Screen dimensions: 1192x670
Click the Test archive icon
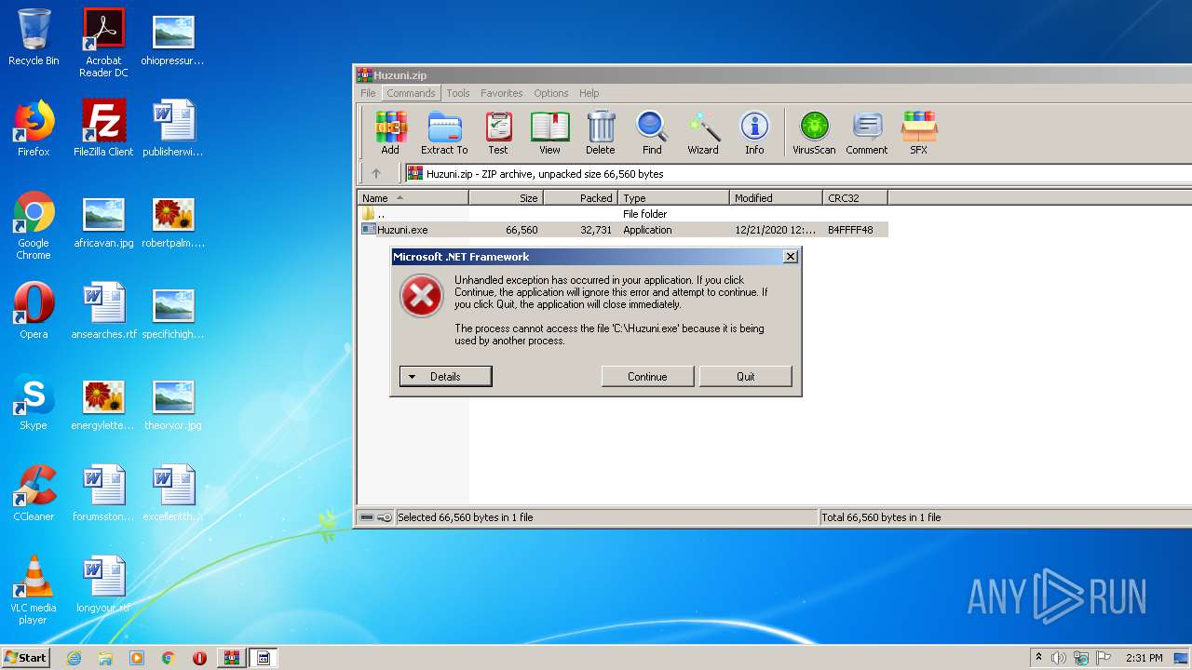498,132
